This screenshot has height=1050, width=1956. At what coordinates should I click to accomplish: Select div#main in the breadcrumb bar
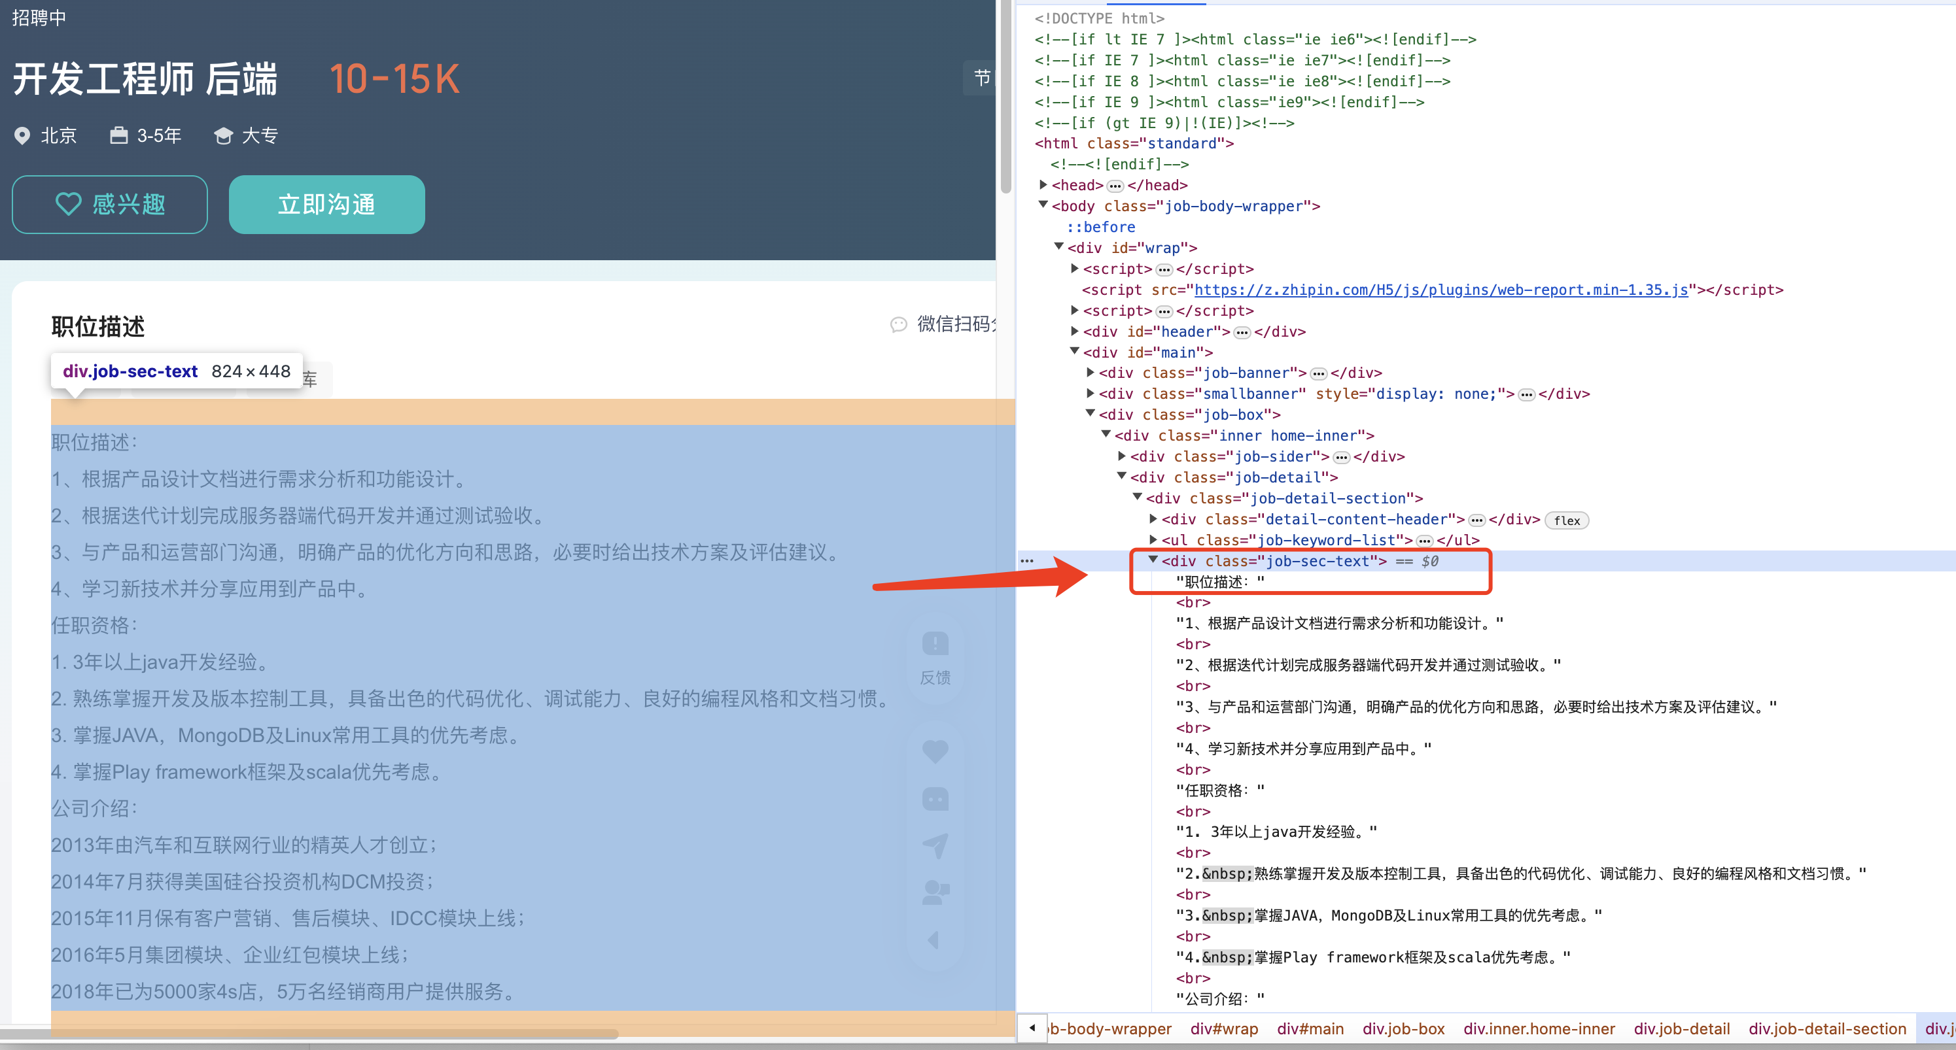coord(1310,1029)
